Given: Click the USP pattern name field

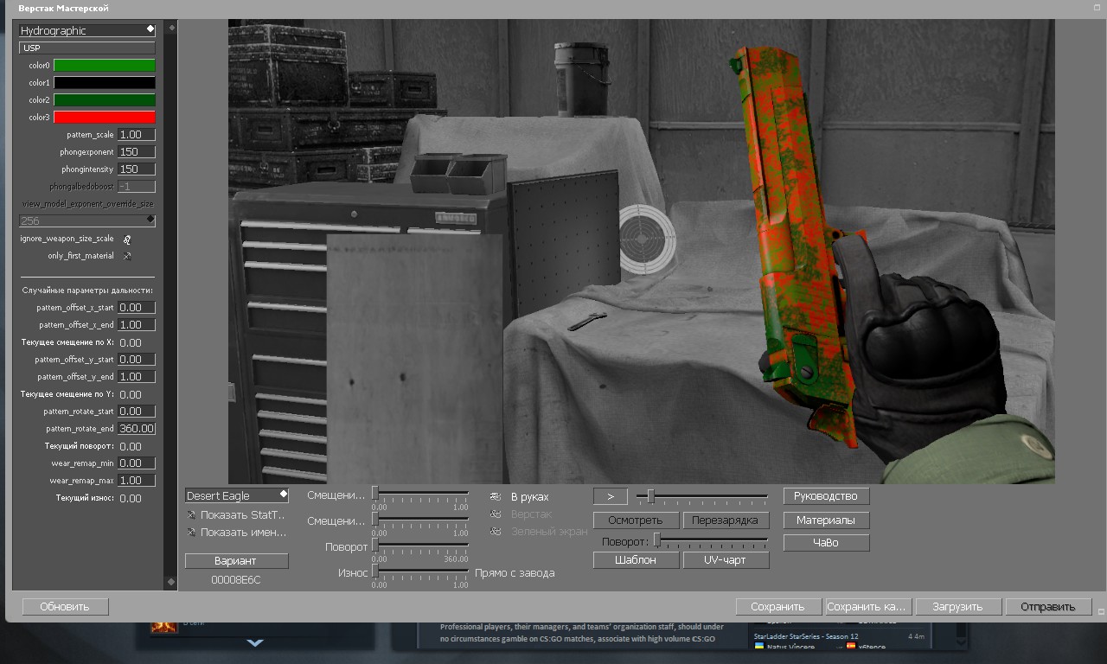Looking at the screenshot, I should (x=86, y=48).
